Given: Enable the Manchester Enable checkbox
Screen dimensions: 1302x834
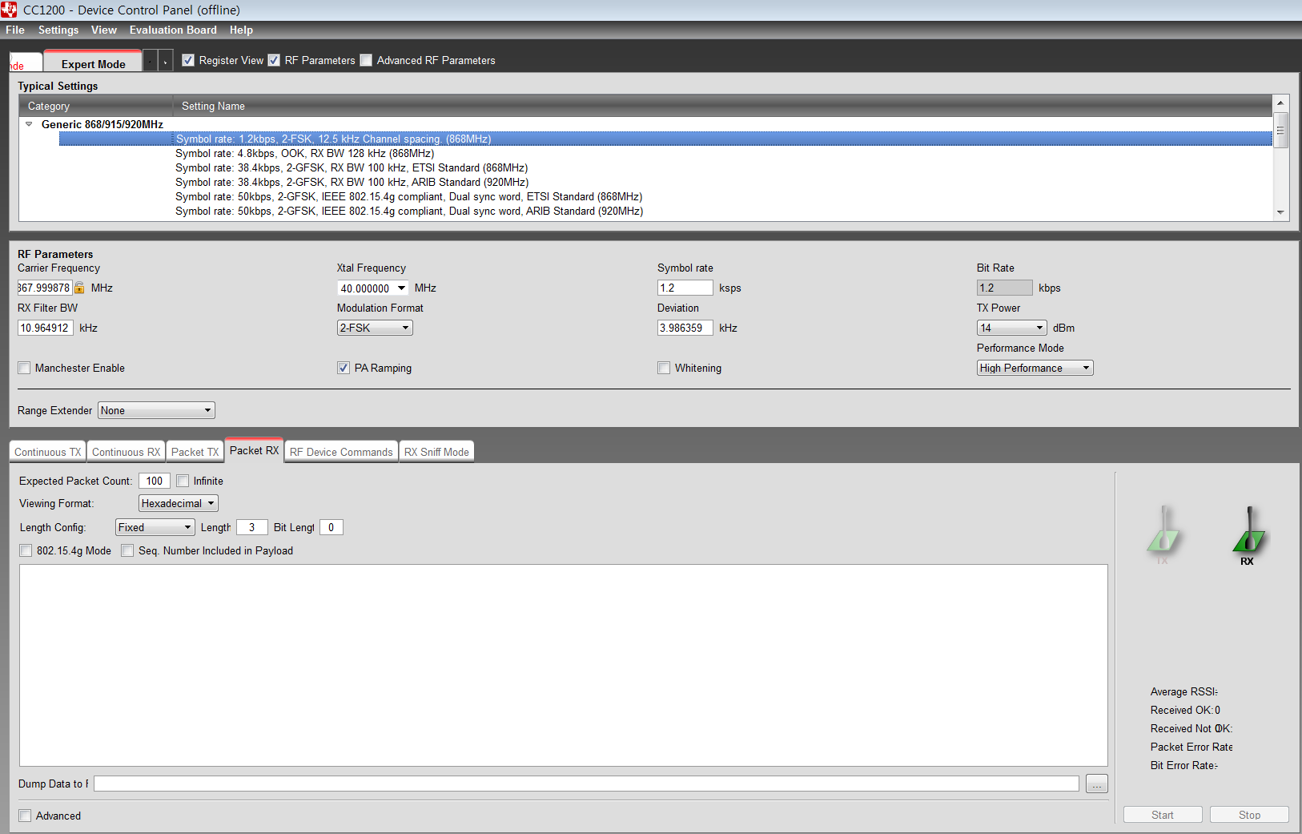Looking at the screenshot, I should (25, 368).
